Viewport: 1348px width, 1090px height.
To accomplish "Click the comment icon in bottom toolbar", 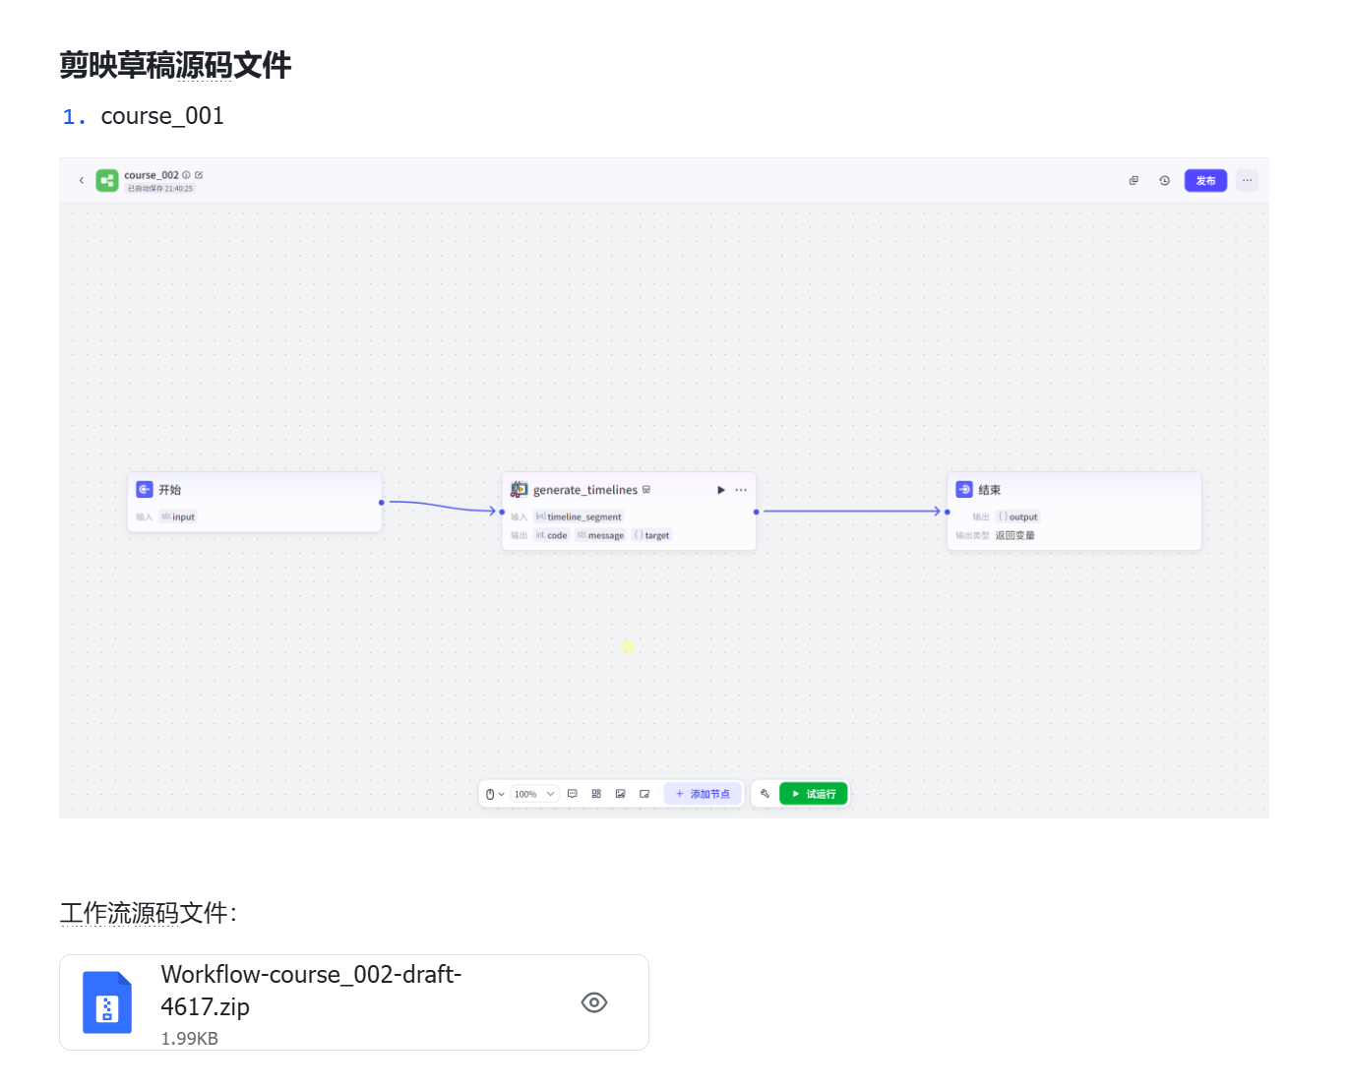I will 573,794.
